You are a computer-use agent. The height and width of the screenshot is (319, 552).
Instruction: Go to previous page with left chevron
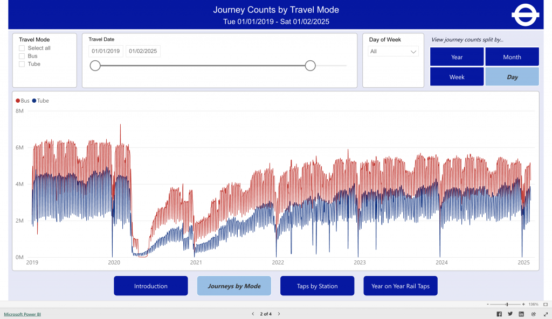pos(252,314)
